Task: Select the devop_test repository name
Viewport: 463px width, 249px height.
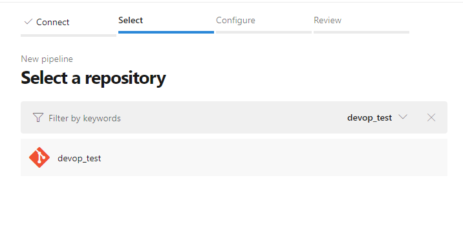Action: [79, 158]
